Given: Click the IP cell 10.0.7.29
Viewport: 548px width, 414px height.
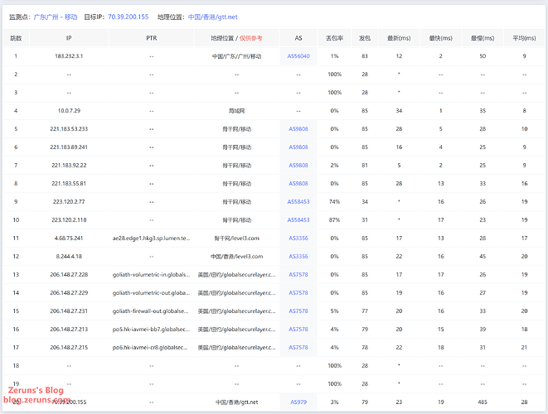Looking at the screenshot, I should [x=69, y=110].
